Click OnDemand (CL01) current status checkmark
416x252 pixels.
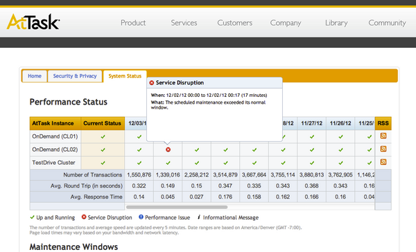pos(103,137)
